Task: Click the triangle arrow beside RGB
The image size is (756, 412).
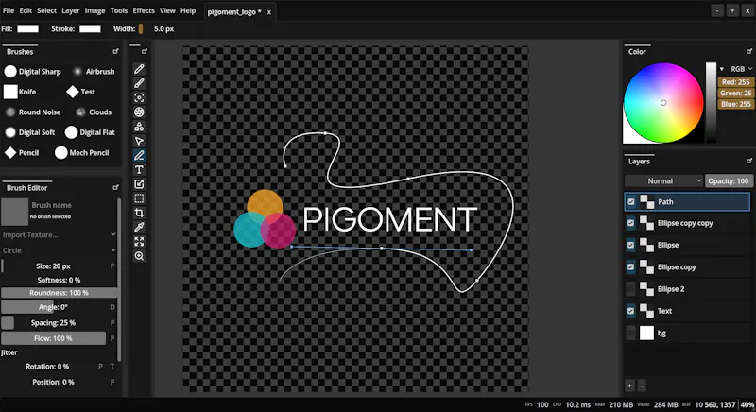Action: click(x=722, y=69)
